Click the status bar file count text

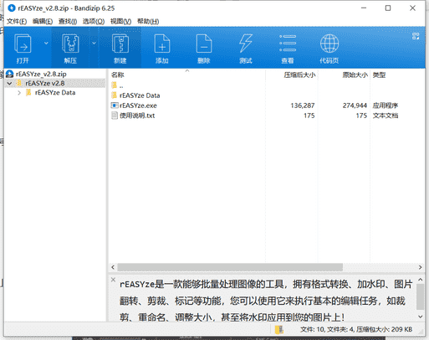[356, 330]
